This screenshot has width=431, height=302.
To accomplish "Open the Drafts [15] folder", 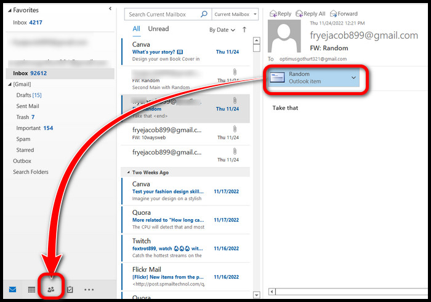I will click(x=29, y=95).
